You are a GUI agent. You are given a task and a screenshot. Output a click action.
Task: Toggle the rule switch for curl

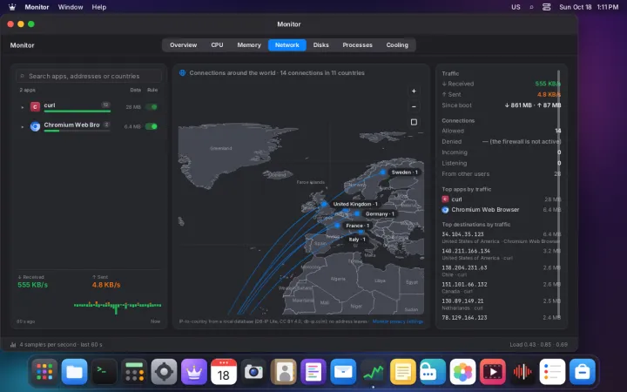(152, 107)
